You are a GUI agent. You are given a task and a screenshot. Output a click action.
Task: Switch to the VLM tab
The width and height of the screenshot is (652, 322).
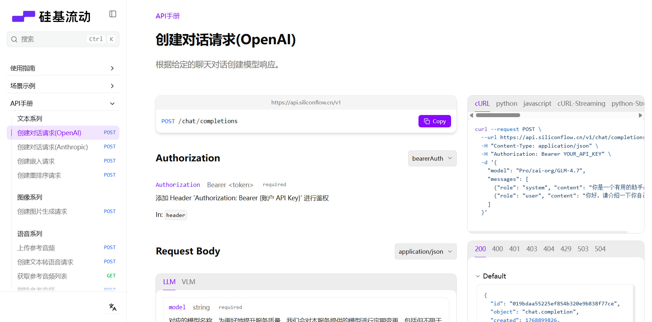coord(189,282)
